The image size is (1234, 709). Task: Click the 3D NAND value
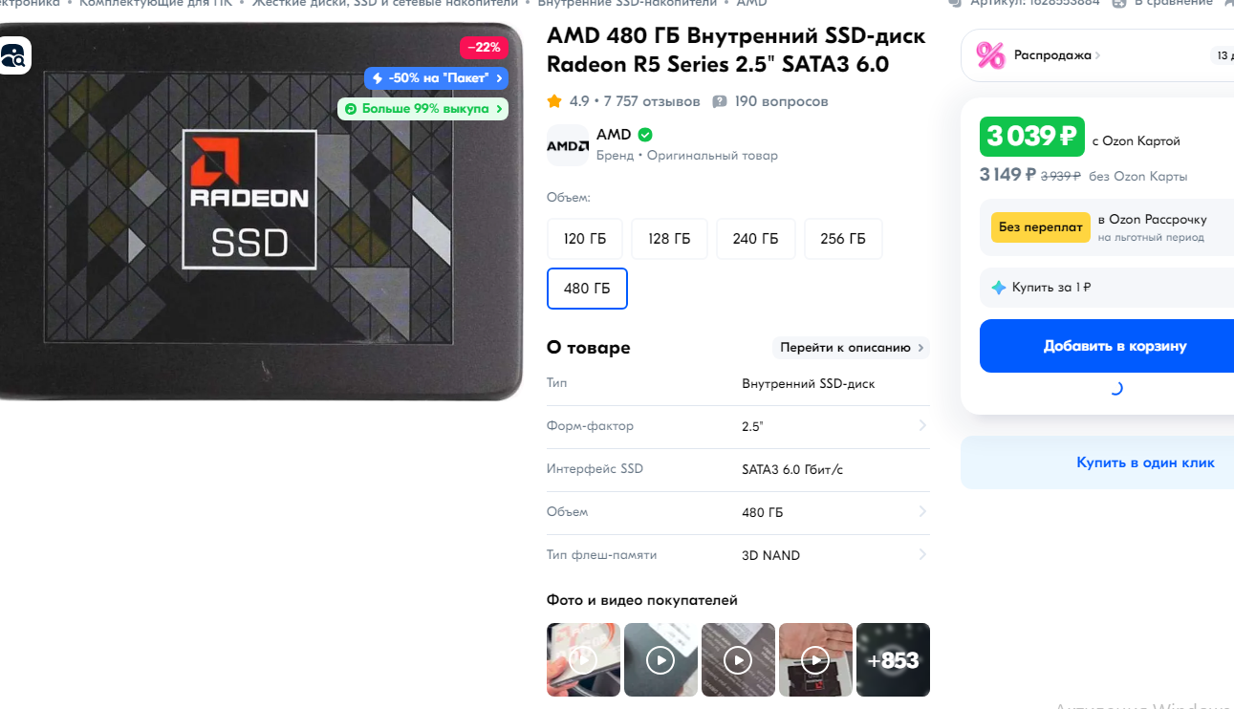[770, 555]
